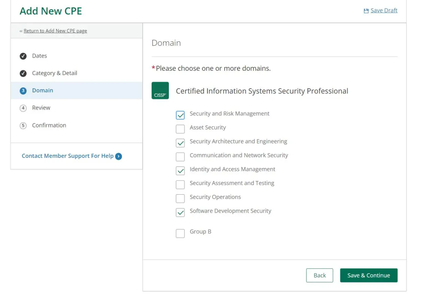
Task: Click the Save Draft link
Action: tap(384, 11)
